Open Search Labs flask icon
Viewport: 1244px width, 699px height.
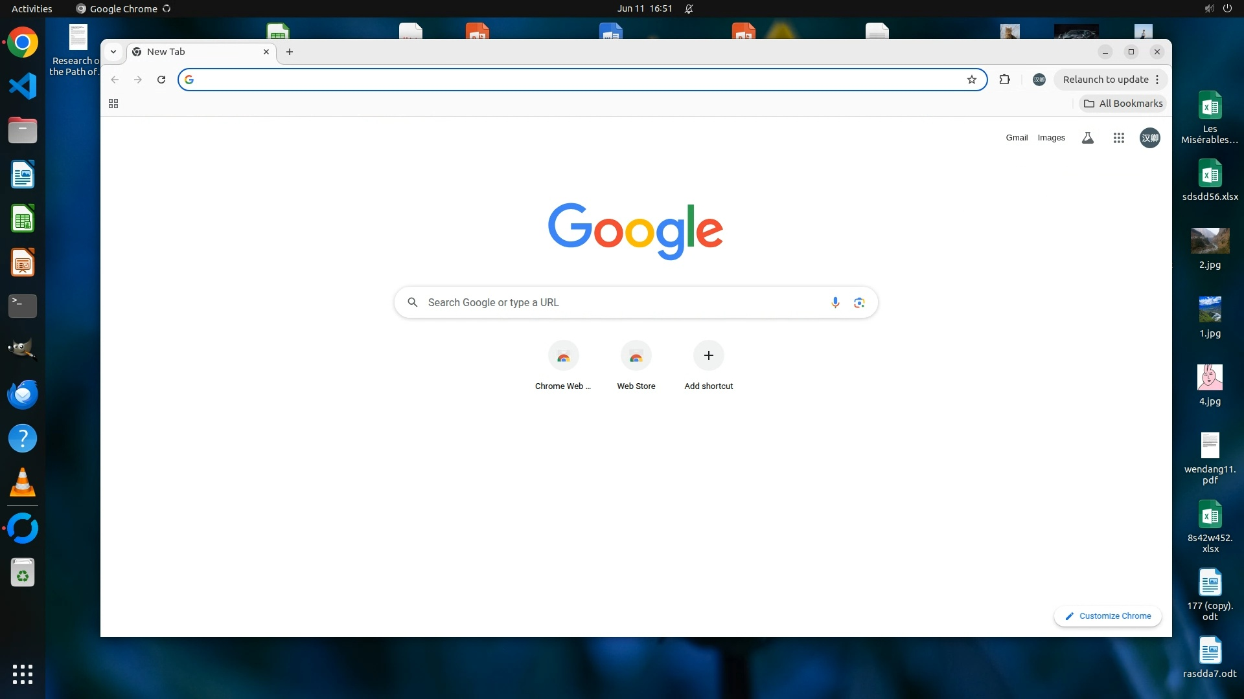click(x=1088, y=138)
